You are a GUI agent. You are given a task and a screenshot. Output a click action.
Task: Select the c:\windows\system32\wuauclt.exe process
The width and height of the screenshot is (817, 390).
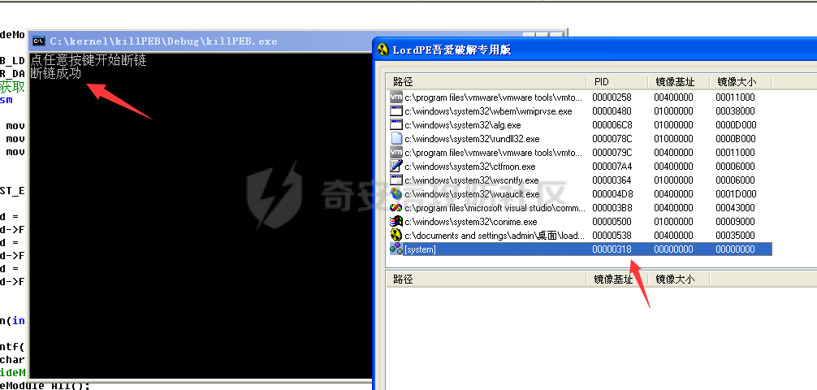(472, 194)
